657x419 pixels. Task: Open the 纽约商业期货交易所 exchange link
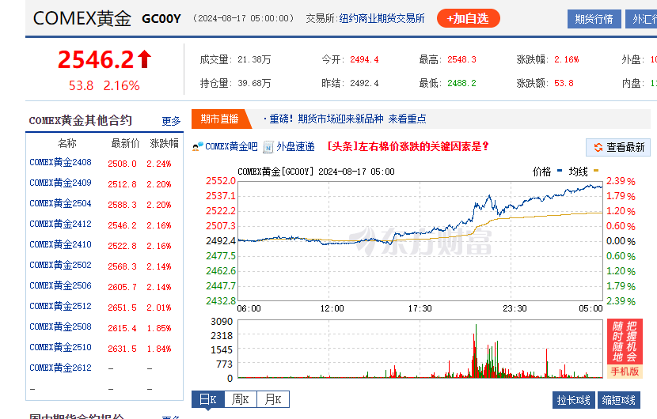[382, 18]
